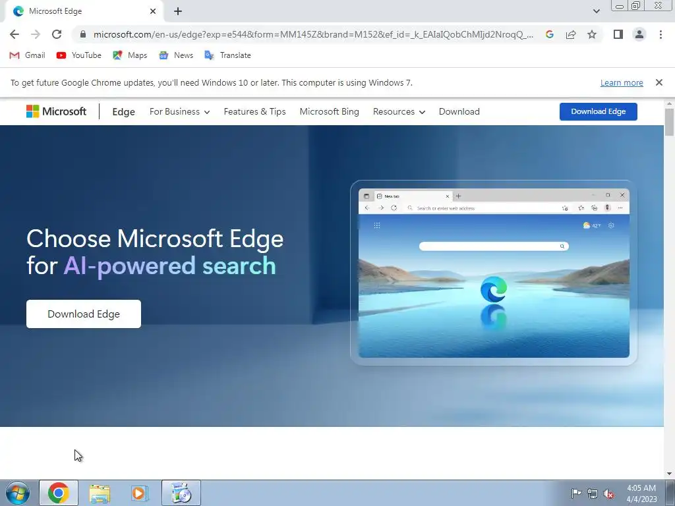Open the Windows Start menu

click(x=18, y=493)
